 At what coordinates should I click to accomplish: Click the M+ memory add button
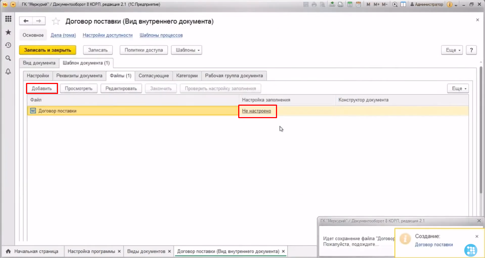click(x=376, y=5)
